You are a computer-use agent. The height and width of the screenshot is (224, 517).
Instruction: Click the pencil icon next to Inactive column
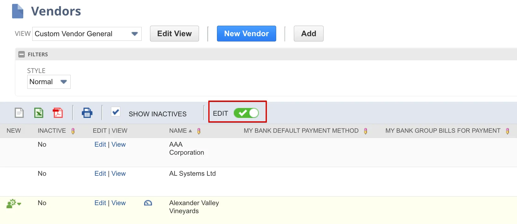point(73,131)
